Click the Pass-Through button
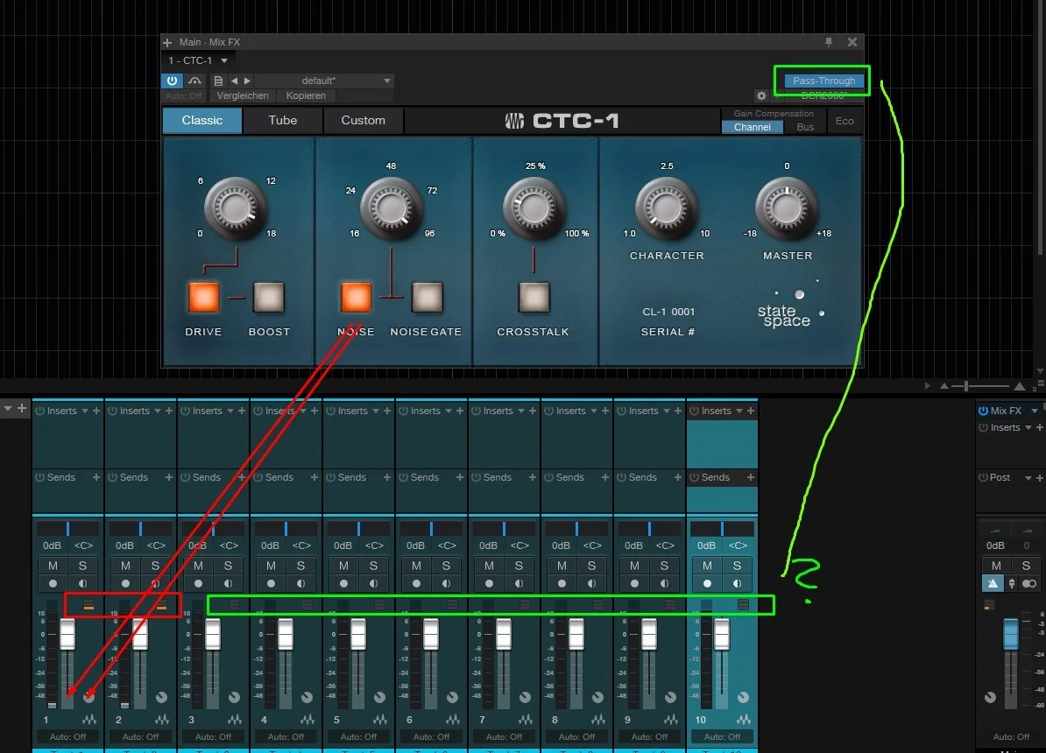 pyautogui.click(x=823, y=81)
